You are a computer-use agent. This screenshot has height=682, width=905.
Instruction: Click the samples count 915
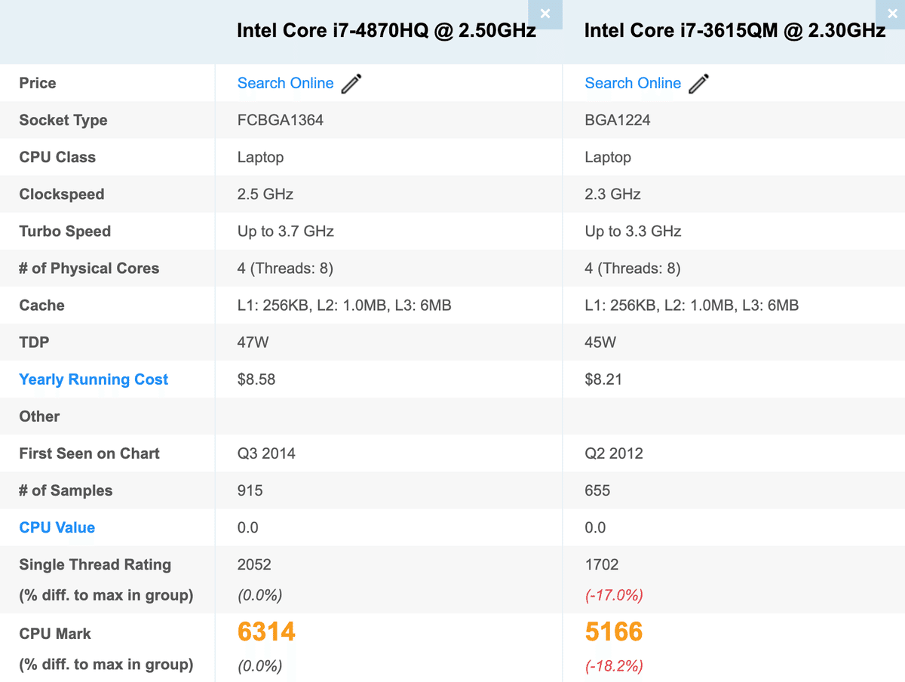tap(250, 490)
